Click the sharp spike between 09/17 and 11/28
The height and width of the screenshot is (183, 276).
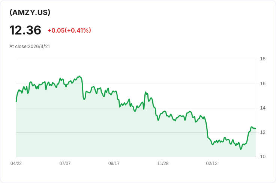tap(145, 92)
